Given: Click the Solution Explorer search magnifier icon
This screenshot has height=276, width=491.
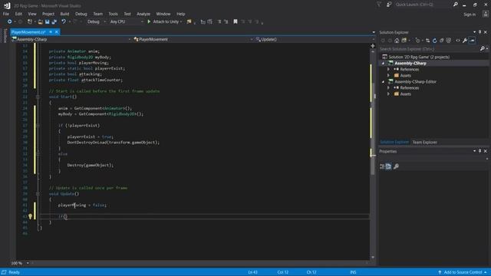Looking at the screenshot, I should (x=483, y=49).
